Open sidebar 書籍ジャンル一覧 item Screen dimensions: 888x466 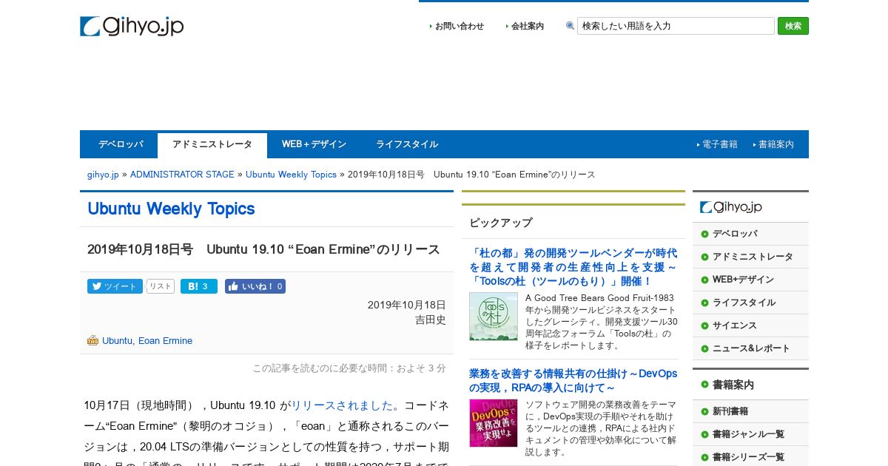click(x=750, y=434)
